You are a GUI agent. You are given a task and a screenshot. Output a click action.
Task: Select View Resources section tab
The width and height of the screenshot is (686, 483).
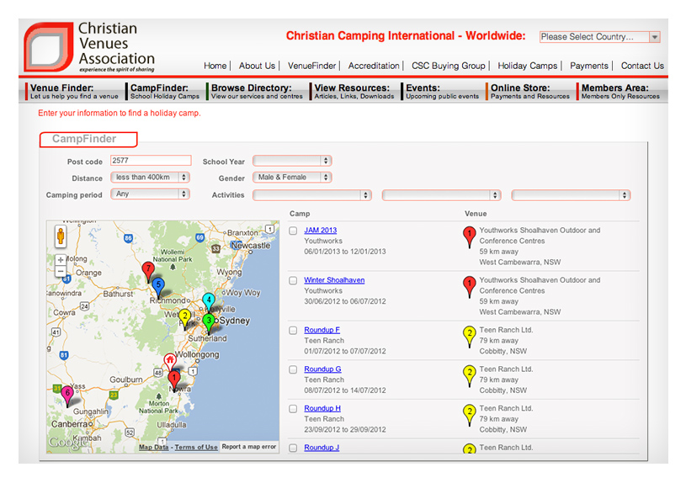coord(354,92)
